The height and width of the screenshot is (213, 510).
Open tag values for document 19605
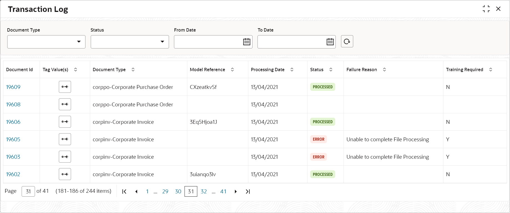click(x=65, y=139)
